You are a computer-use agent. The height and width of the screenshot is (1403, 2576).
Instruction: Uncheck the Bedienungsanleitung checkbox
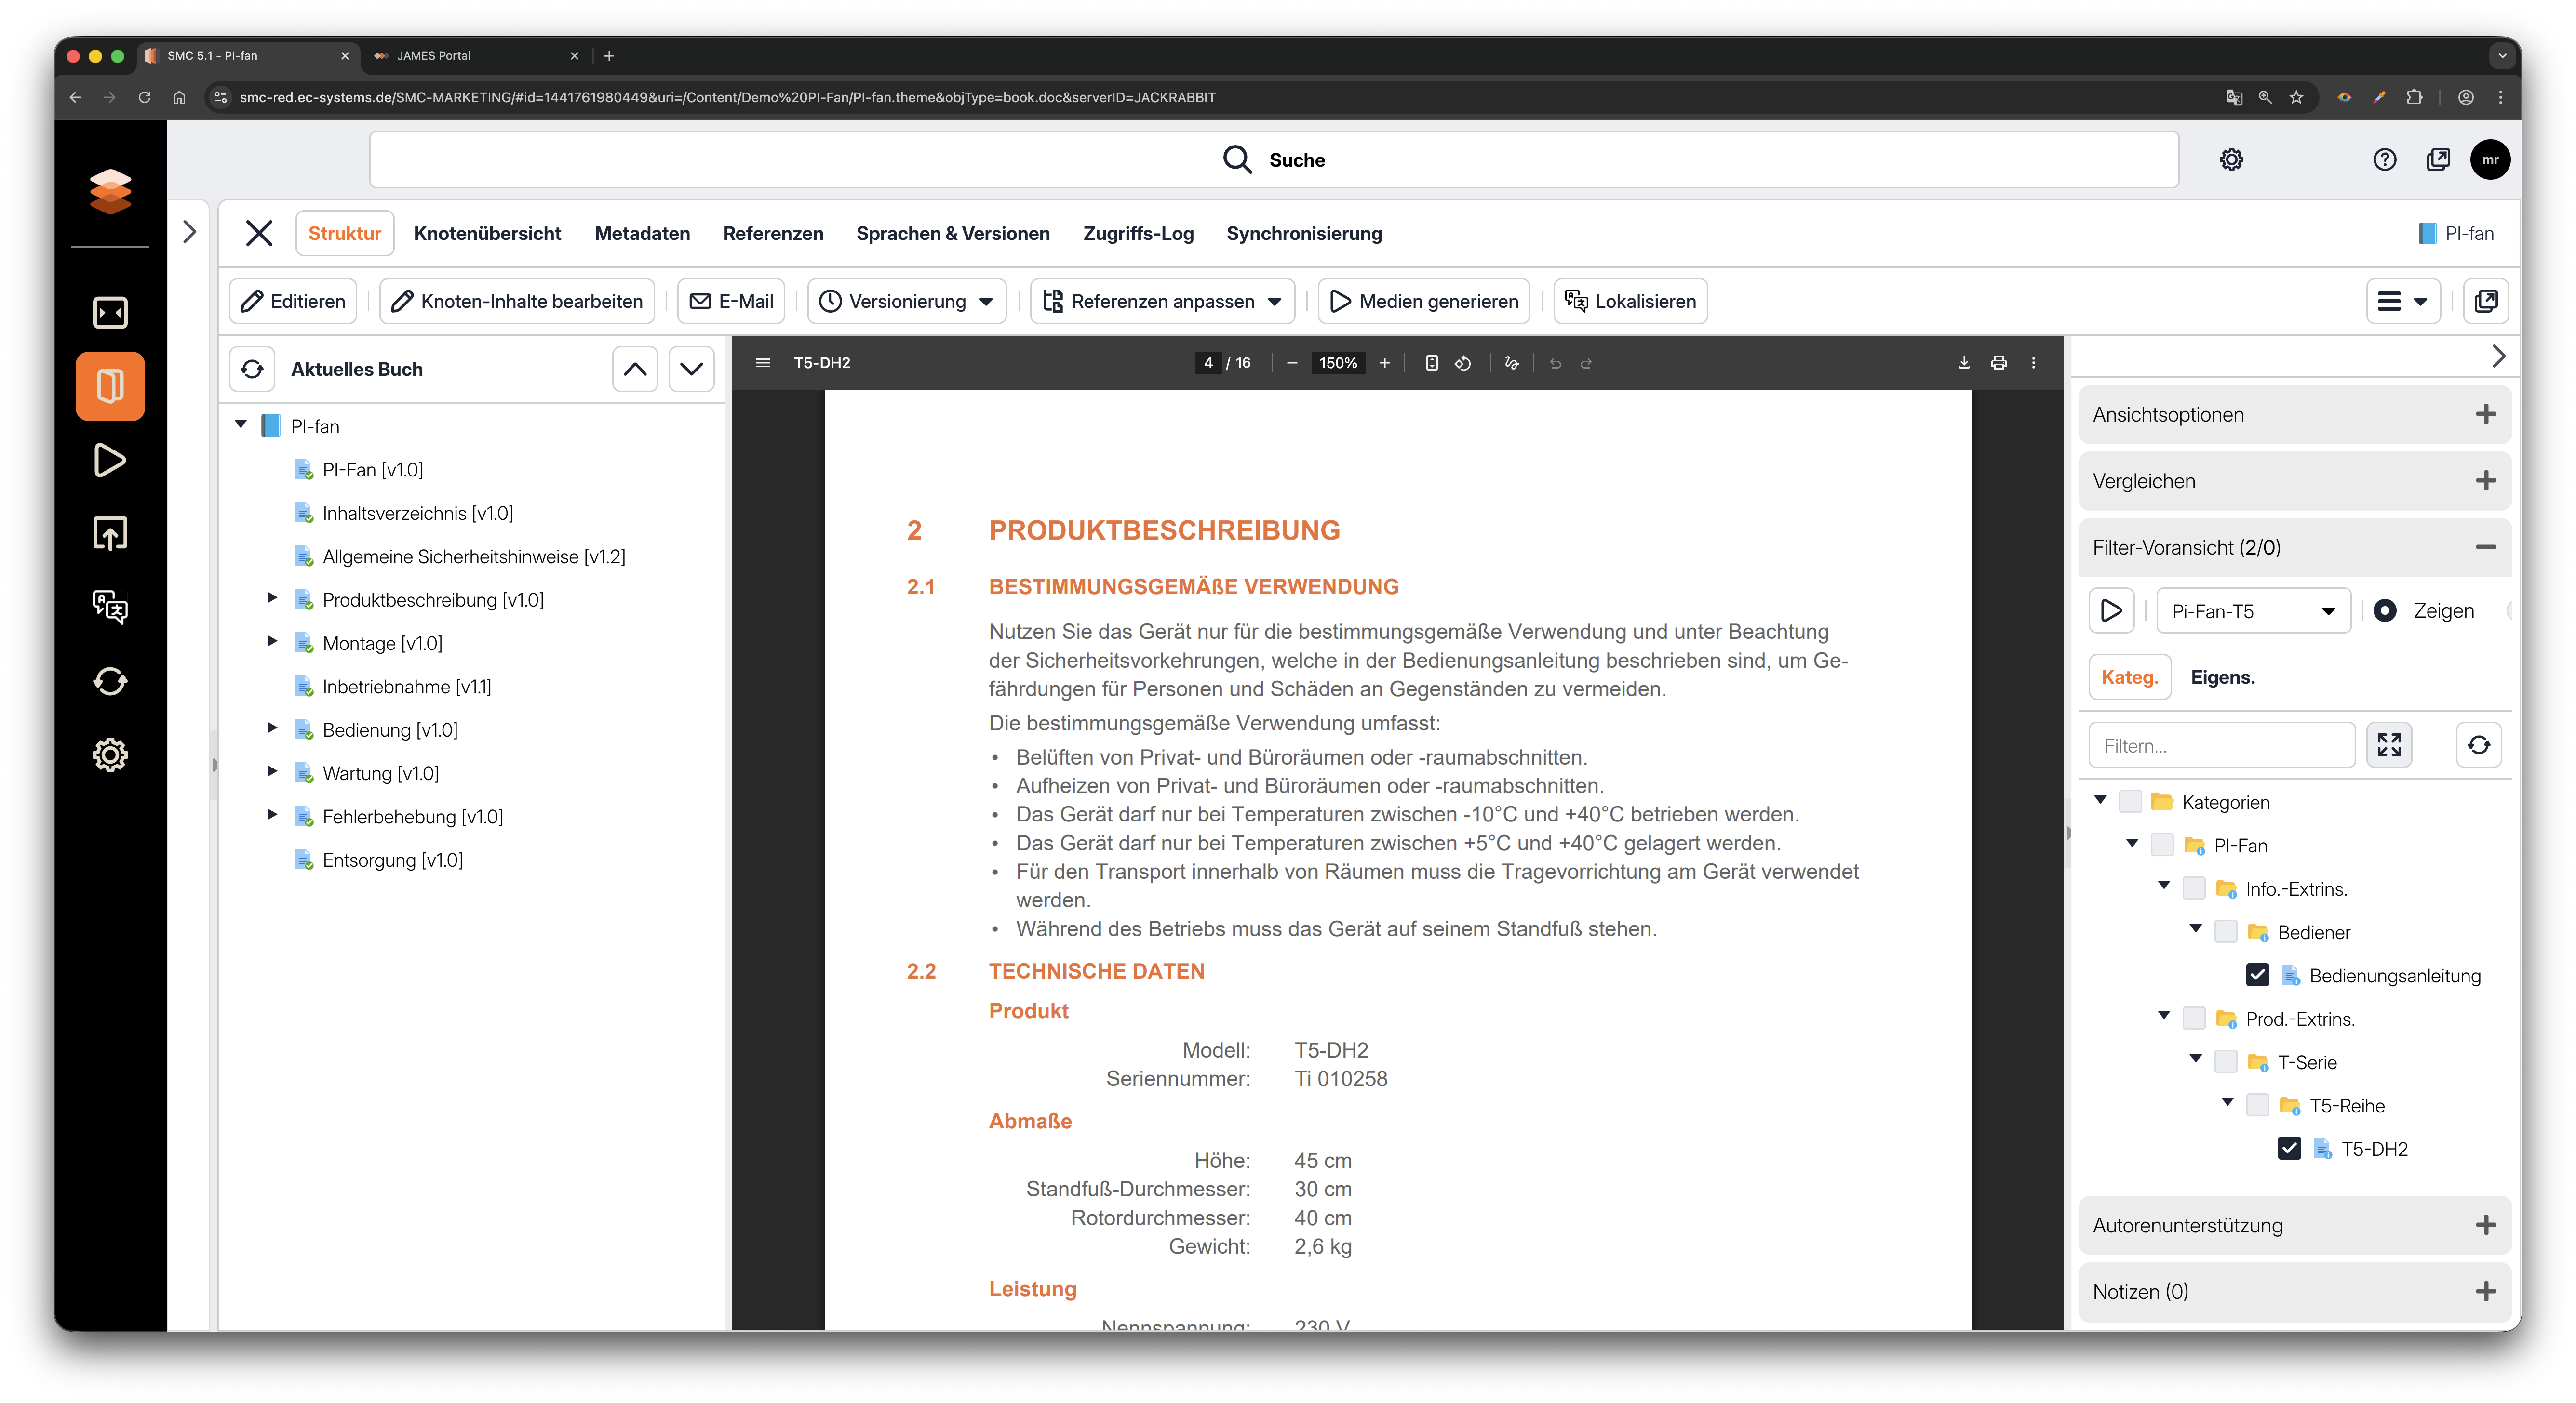point(2257,975)
